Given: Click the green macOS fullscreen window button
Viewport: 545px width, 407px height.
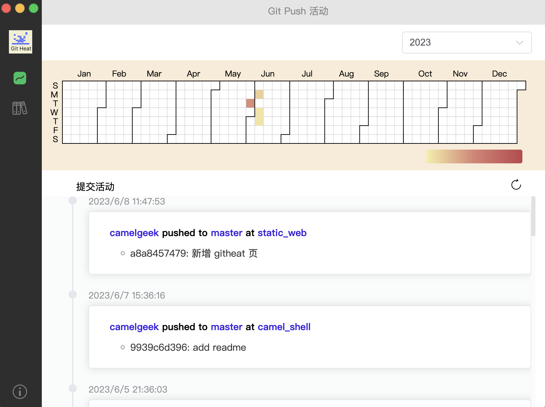Looking at the screenshot, I should (34, 8).
